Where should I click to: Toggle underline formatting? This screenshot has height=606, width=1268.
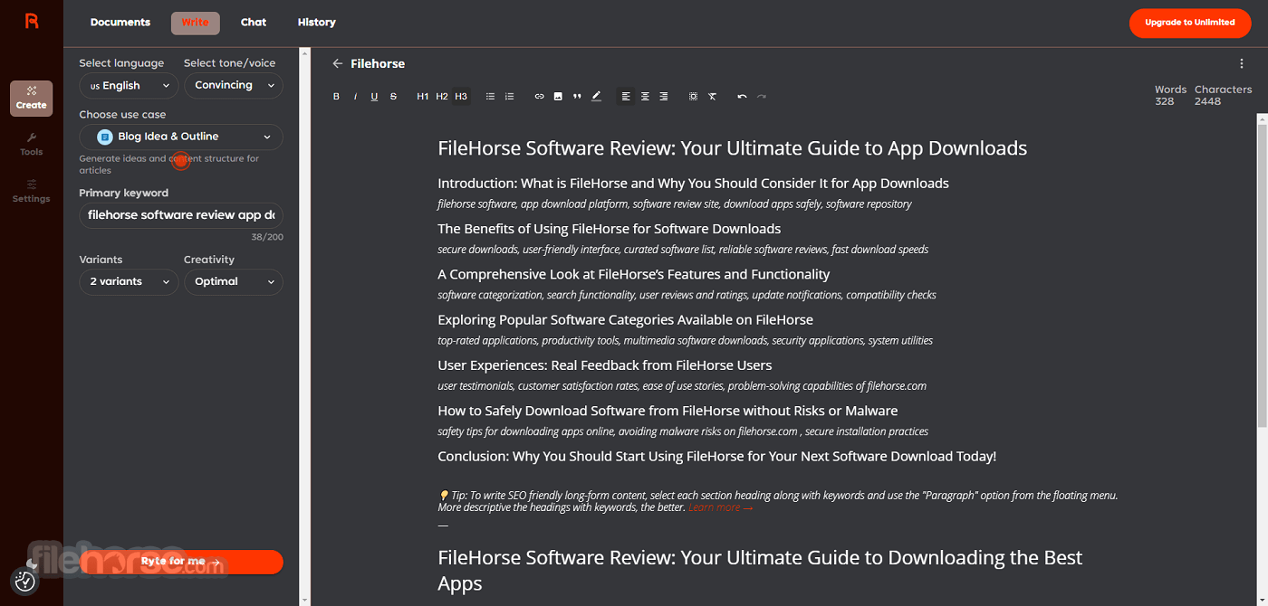(x=374, y=97)
